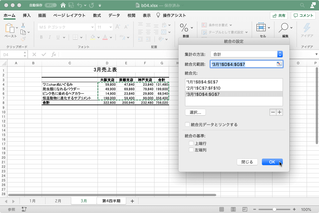Click the Borders icon
Viewport: 319px width, 213px height.
(75, 37)
